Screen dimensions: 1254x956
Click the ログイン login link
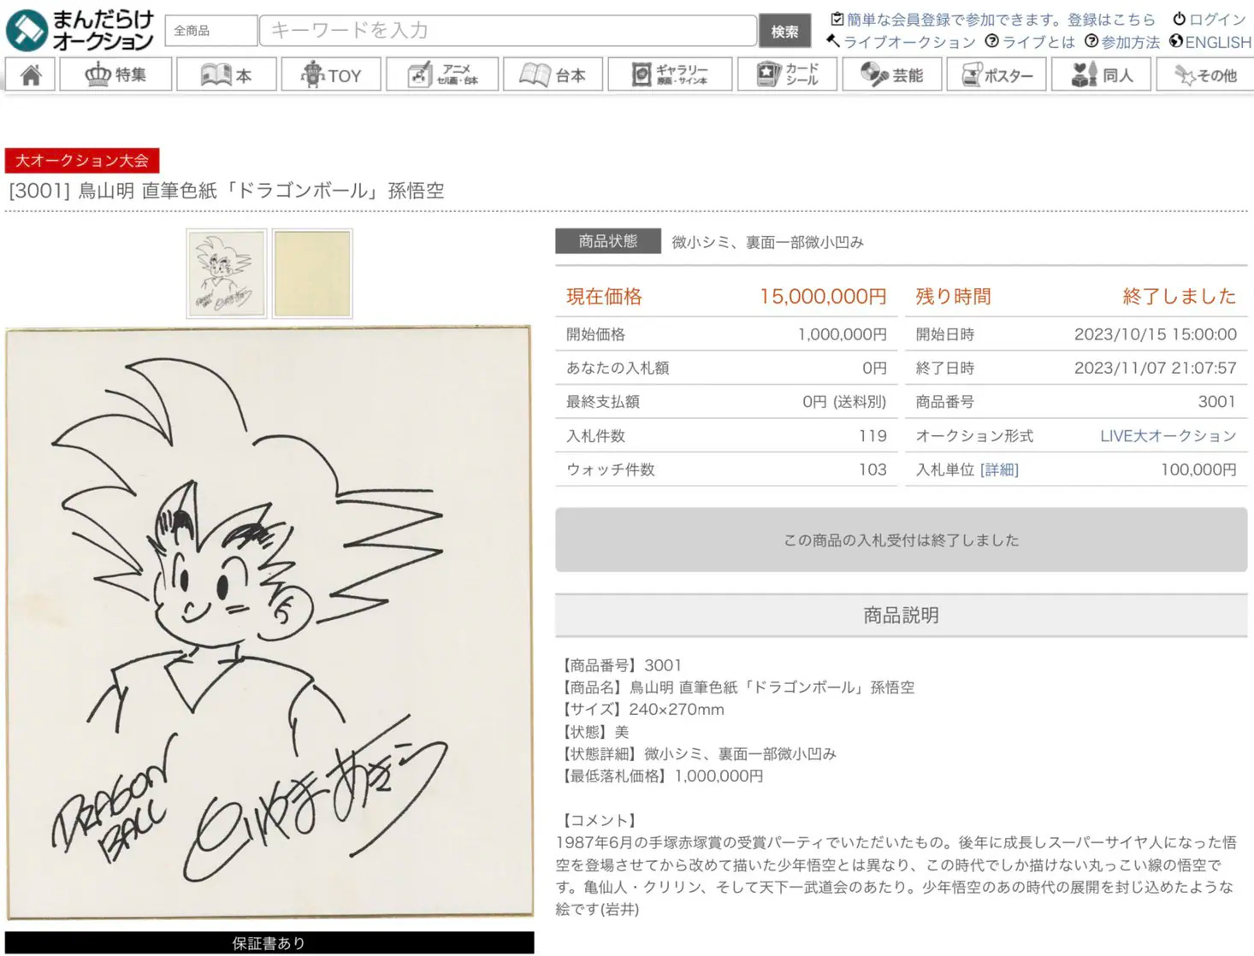(x=1210, y=19)
